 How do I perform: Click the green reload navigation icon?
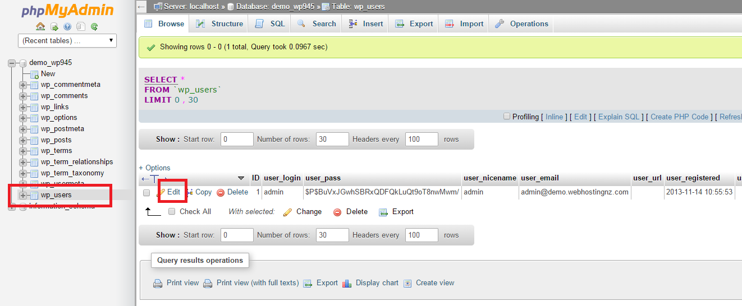click(94, 26)
